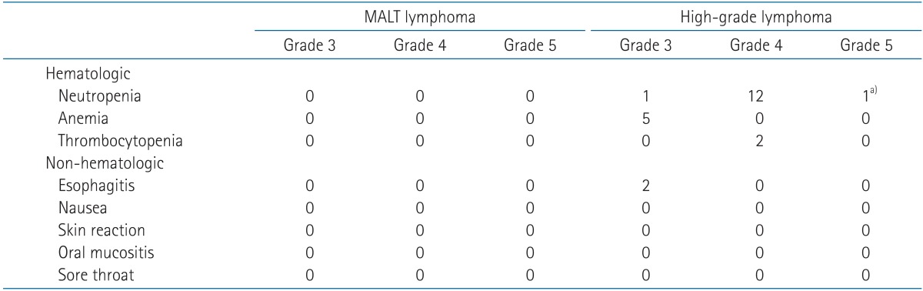923x291 pixels.
Task: Click Grade 5 header under High-grade lymphoma
Action: [867, 46]
